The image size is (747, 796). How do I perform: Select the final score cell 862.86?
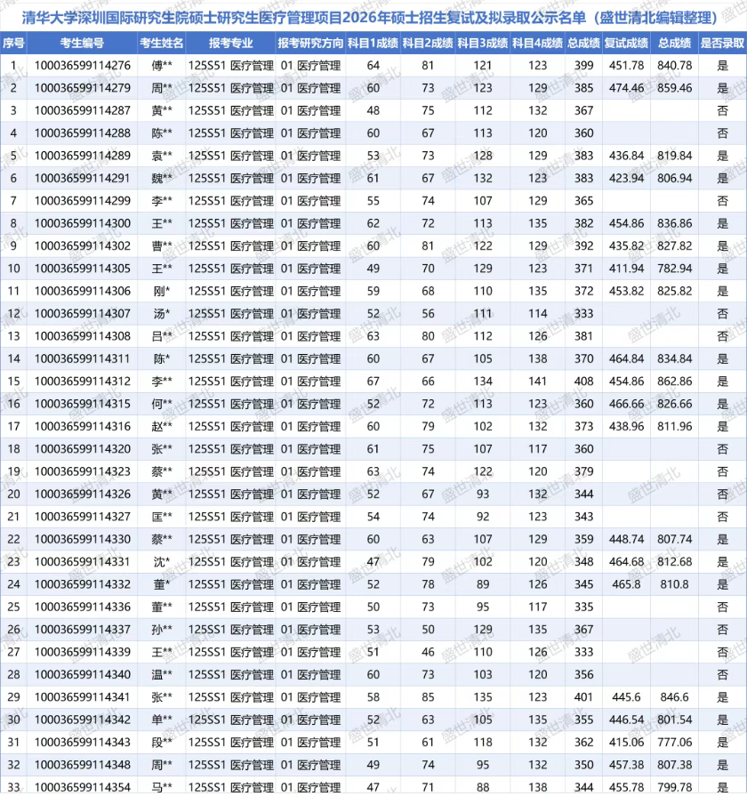(x=675, y=381)
